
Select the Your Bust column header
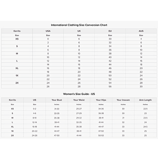coord(57,100)
